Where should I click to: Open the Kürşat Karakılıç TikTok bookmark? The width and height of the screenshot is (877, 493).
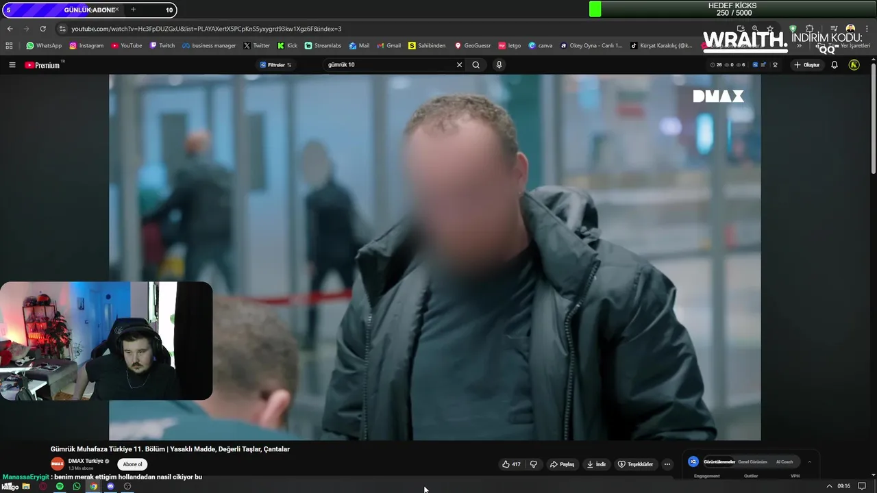(661, 46)
